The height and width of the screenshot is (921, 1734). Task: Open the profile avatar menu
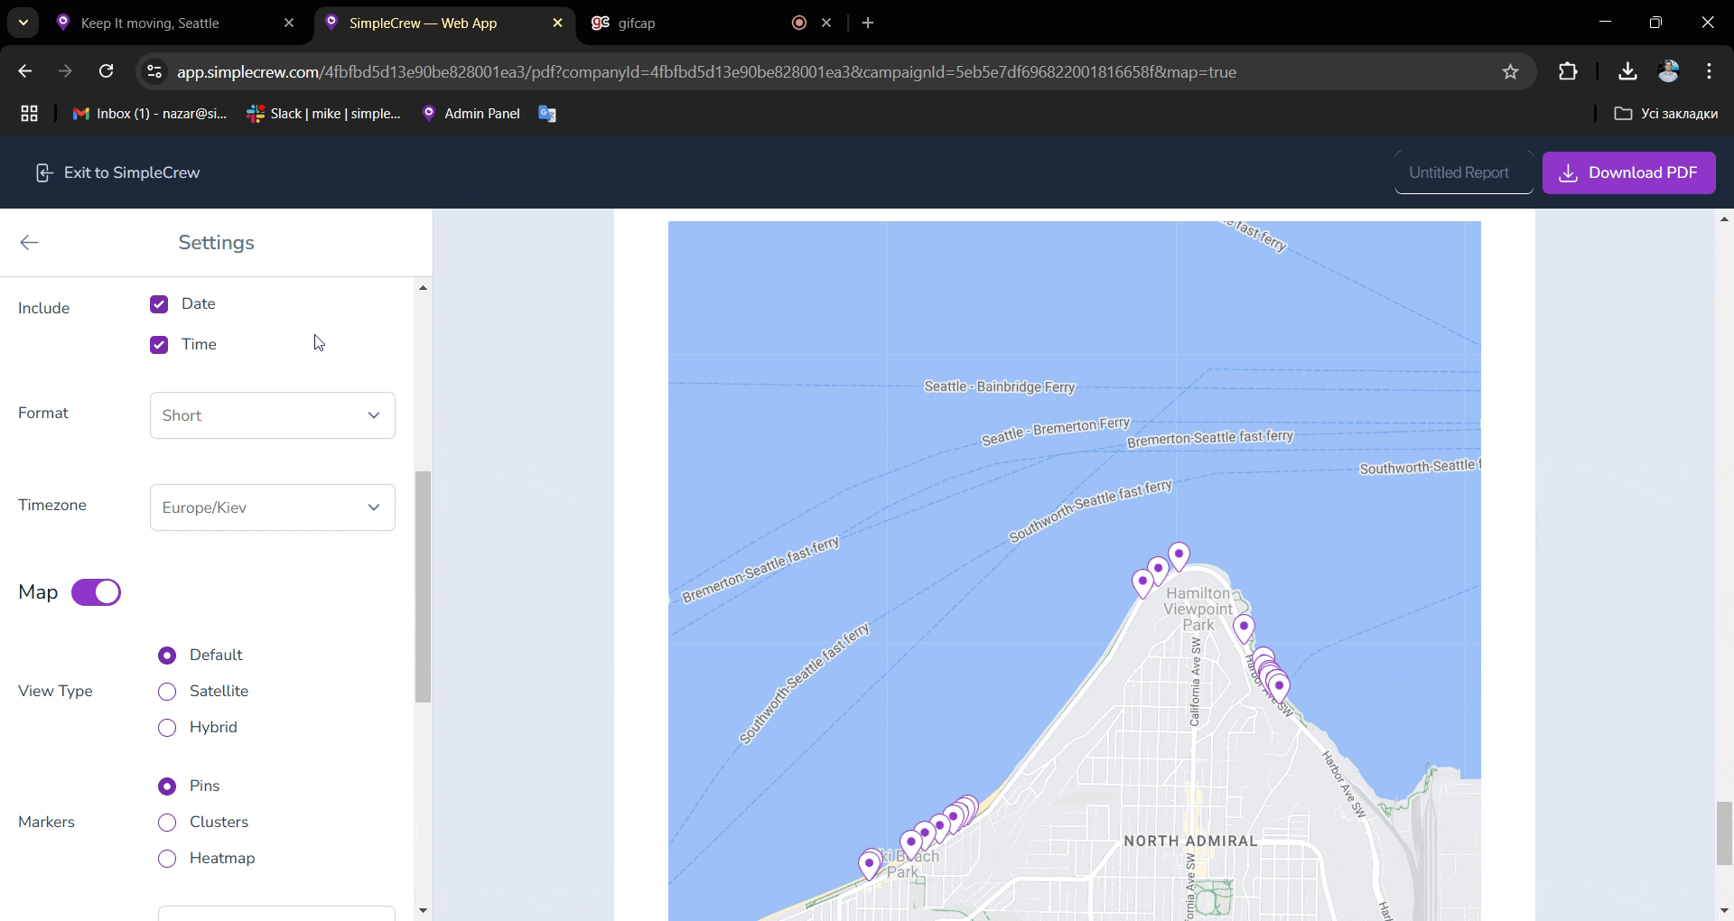point(1668,71)
